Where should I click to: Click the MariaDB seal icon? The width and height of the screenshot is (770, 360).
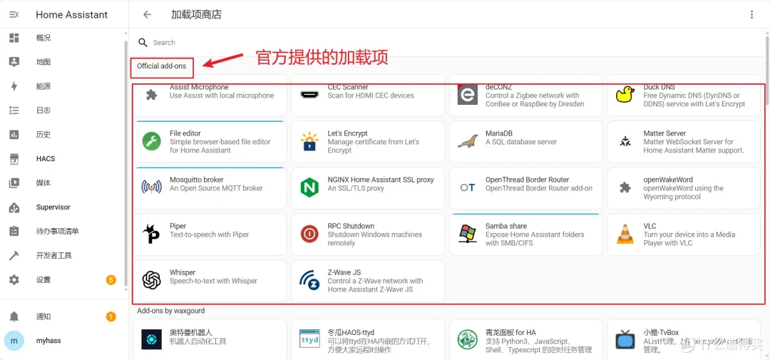tap(468, 141)
